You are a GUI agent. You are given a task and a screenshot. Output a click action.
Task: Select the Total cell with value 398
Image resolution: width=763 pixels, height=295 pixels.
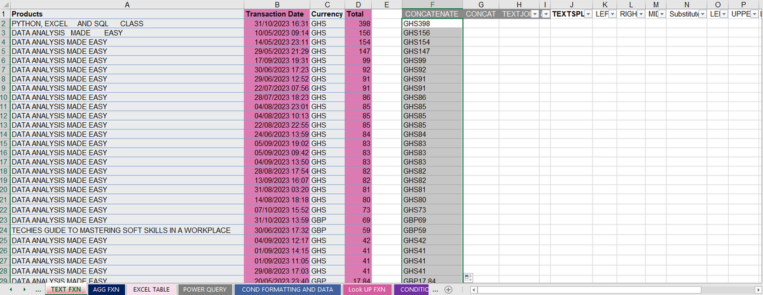pyautogui.click(x=358, y=24)
